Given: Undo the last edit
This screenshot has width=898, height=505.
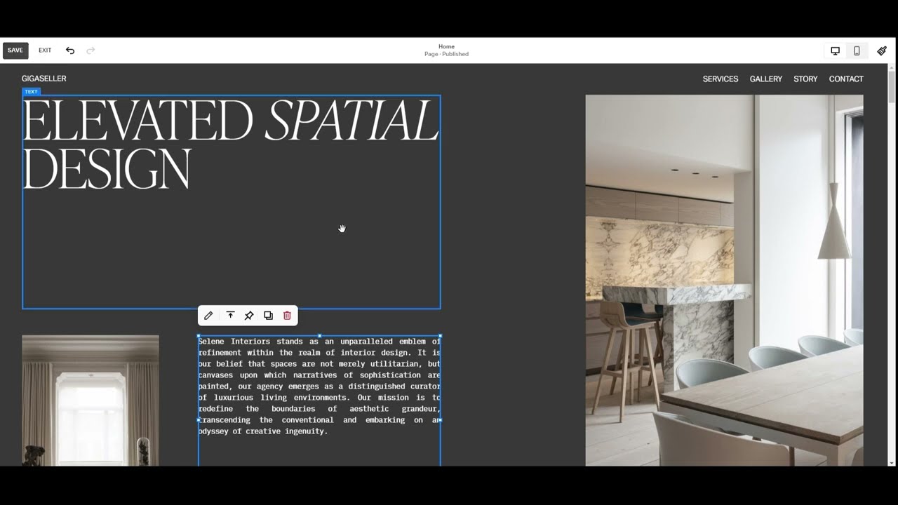Looking at the screenshot, I should click(70, 50).
